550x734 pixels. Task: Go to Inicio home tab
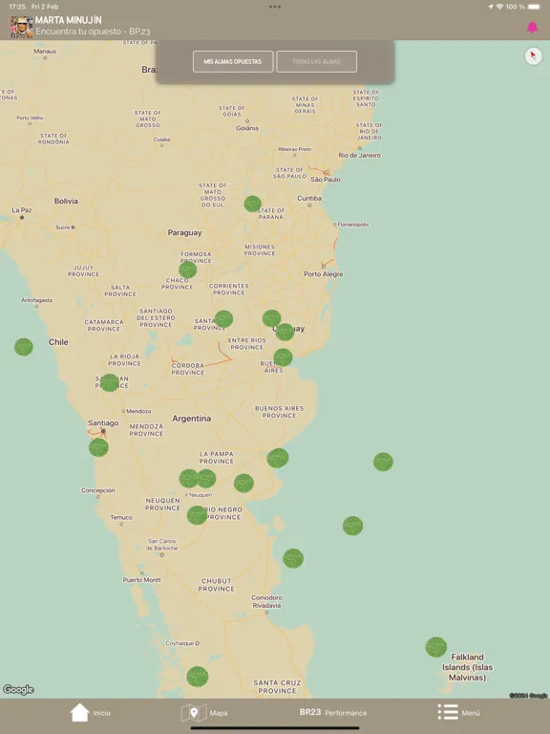(x=91, y=713)
